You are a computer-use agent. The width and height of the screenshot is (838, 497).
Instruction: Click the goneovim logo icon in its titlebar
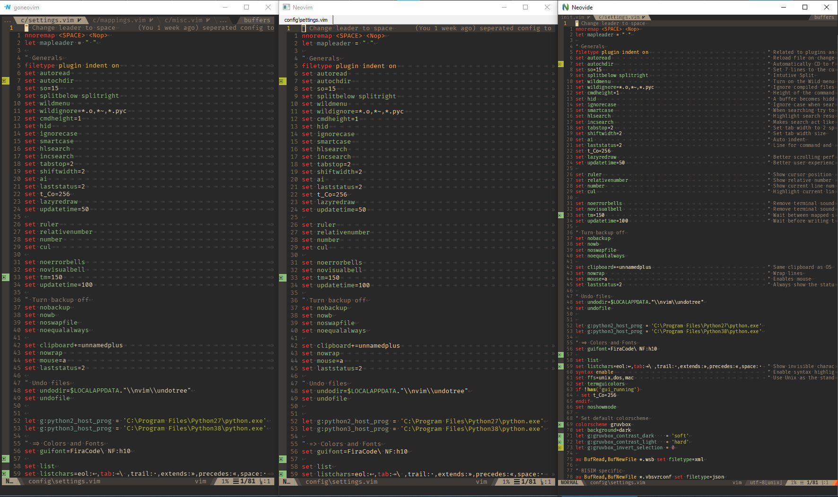[x=7, y=7]
